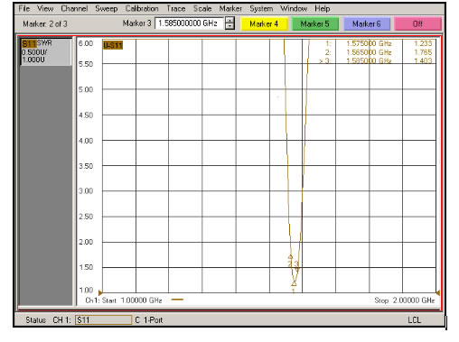459x342 pixels.
Task: Open the Help menu
Action: pos(323,9)
